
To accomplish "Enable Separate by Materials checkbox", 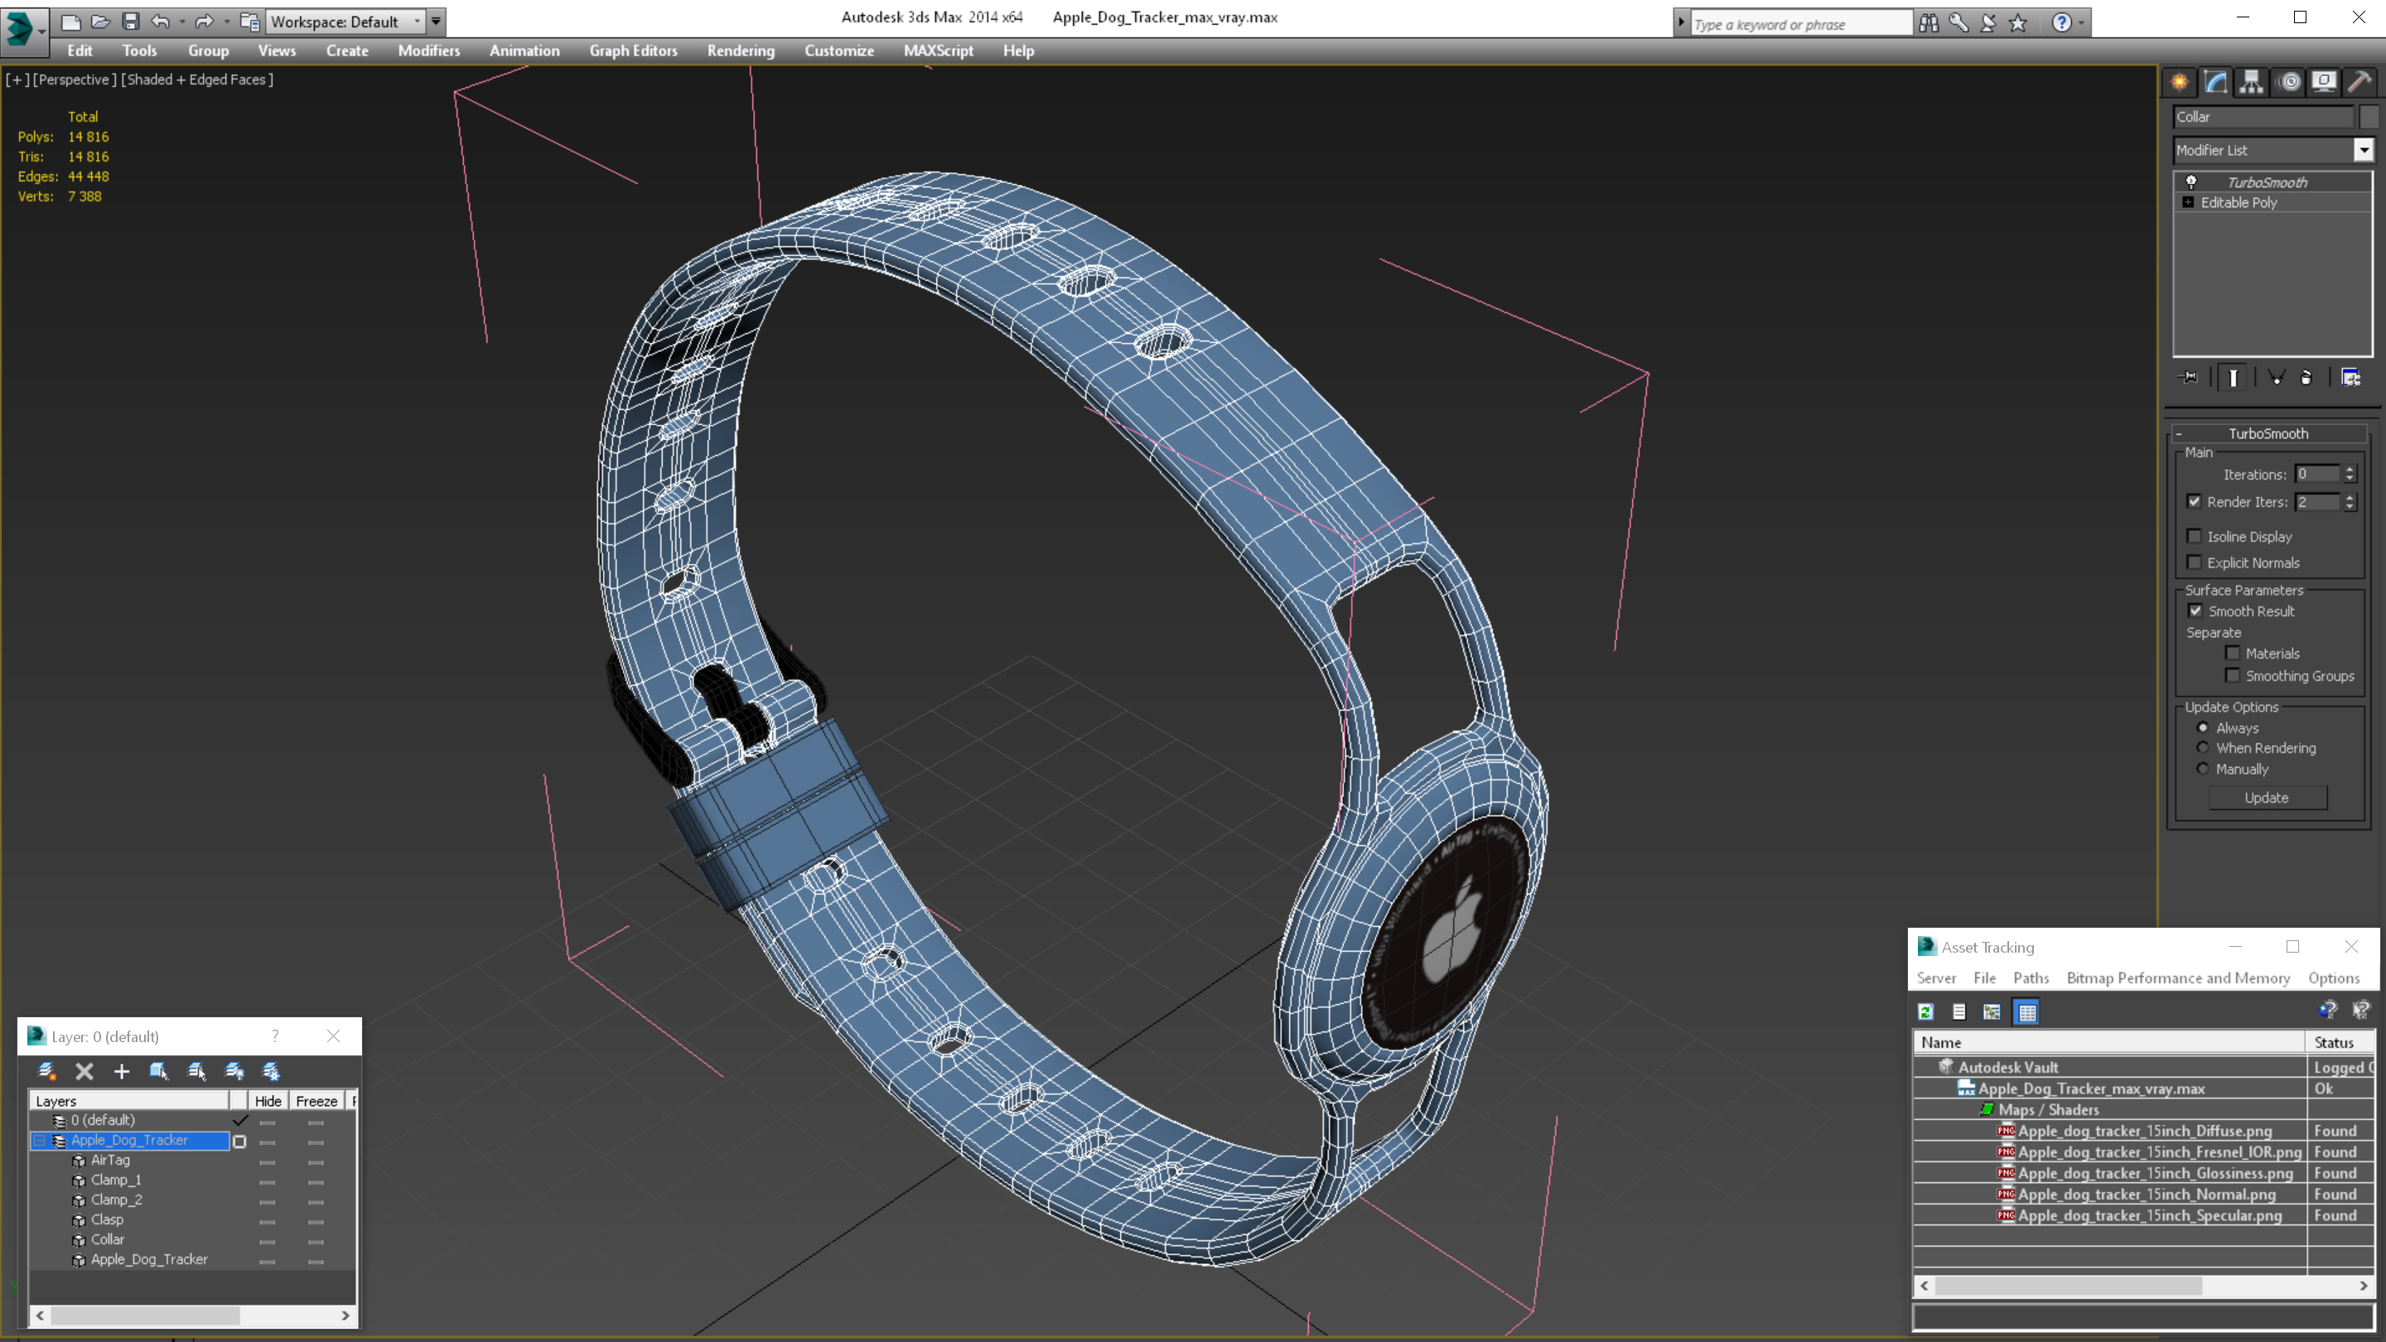I will point(2234,653).
